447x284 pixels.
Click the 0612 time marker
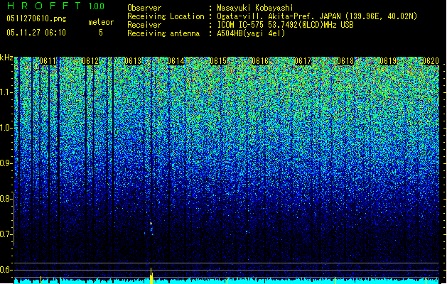(90, 61)
